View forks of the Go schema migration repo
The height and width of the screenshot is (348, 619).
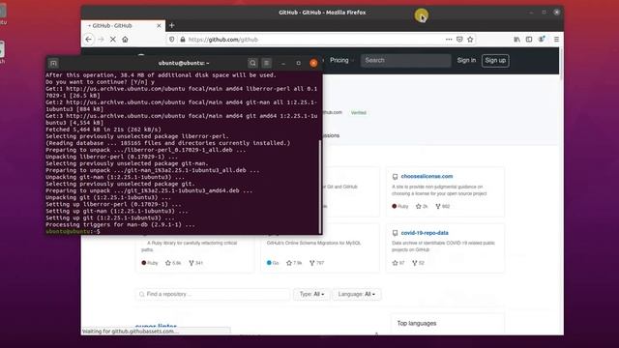[x=317, y=263]
